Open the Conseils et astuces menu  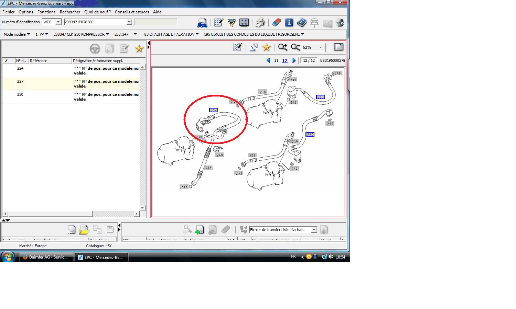(132, 12)
